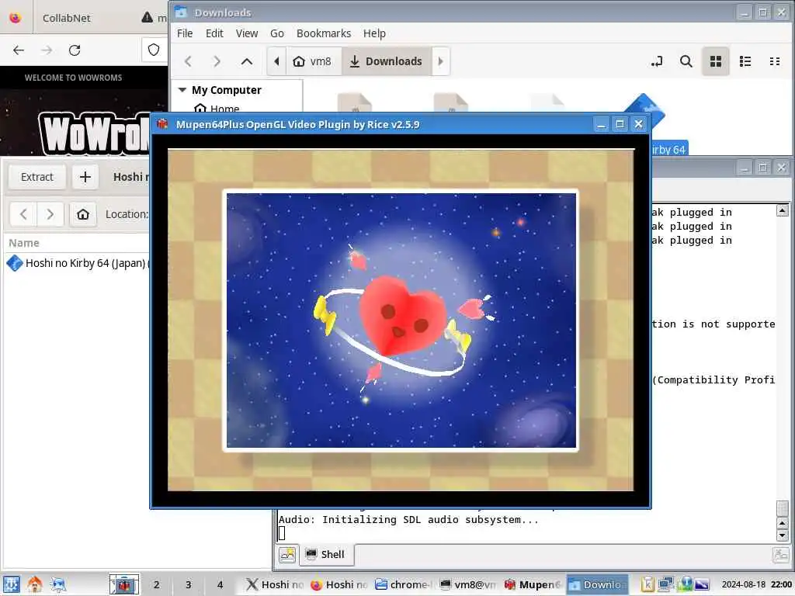The image size is (795, 596).
Task: Click the taskbar clock showing 22:00
Action: pos(757,584)
